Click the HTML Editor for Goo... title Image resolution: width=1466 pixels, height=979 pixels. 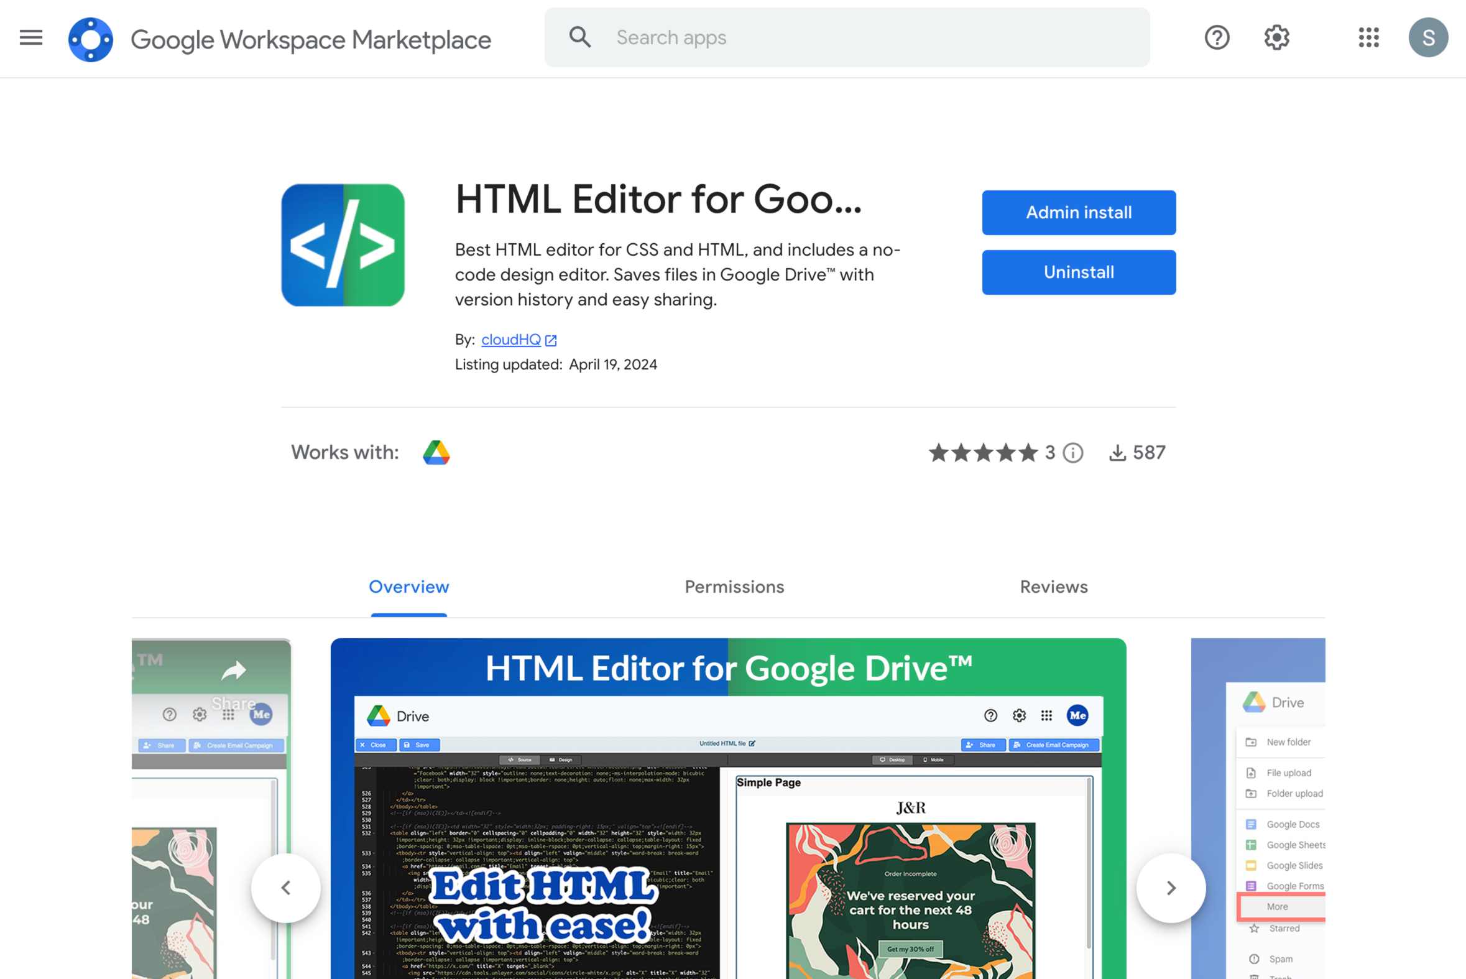tap(658, 200)
